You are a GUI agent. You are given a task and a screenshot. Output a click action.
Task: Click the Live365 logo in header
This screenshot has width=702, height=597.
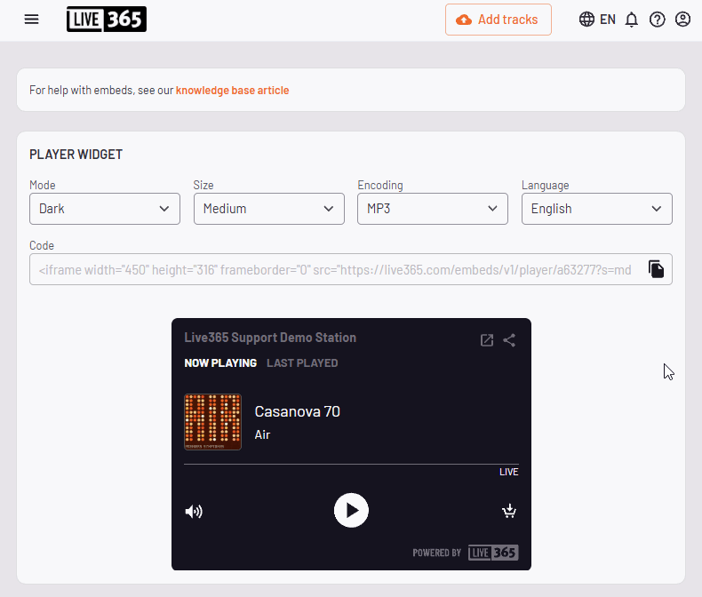click(107, 20)
